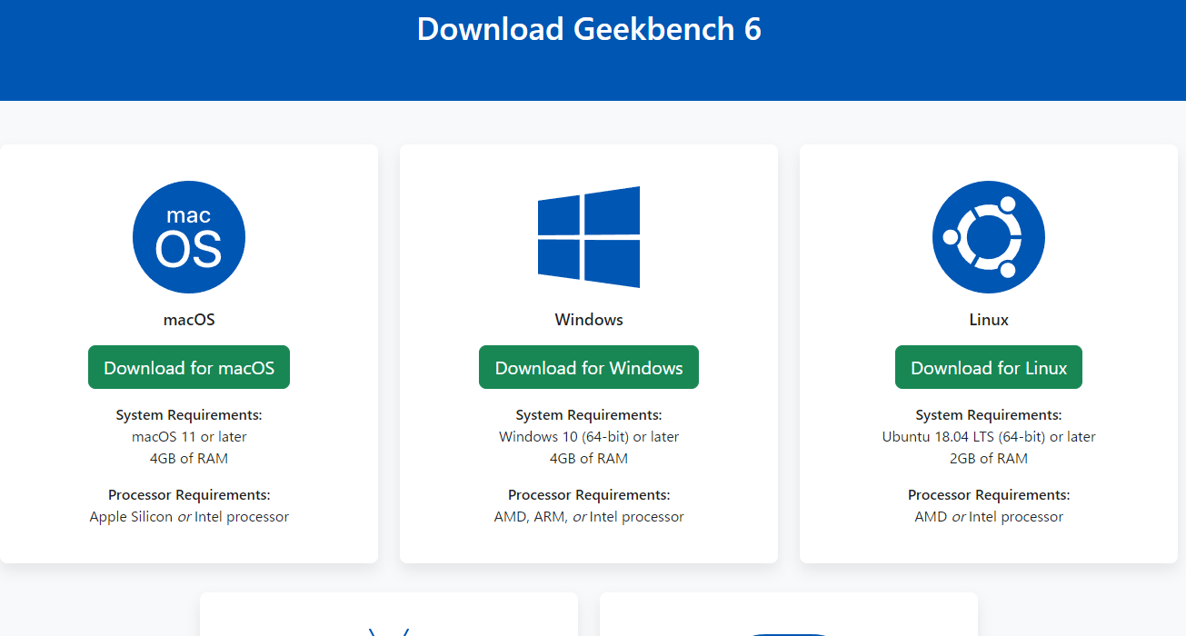Viewport: 1186px width, 636px height.
Task: Select the Windows card title label
Action: tap(588, 319)
